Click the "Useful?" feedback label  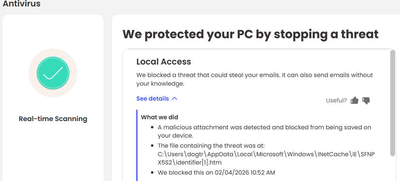point(336,100)
